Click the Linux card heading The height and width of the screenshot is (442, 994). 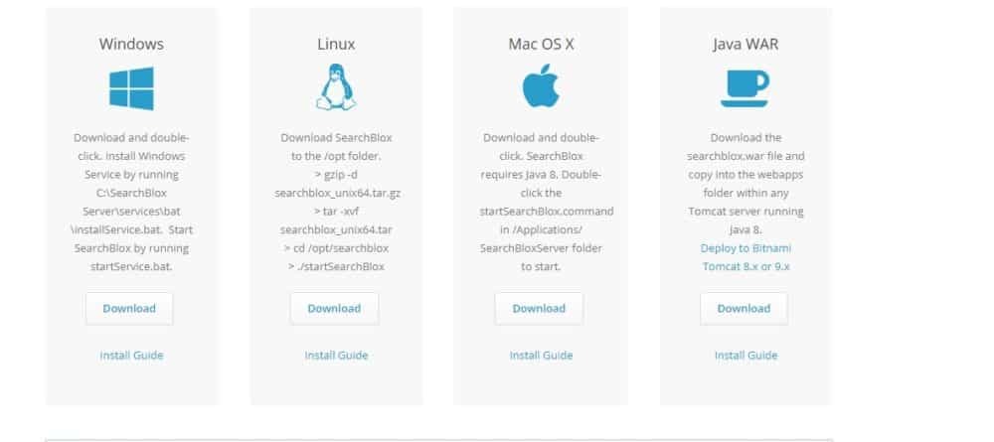[x=335, y=44]
